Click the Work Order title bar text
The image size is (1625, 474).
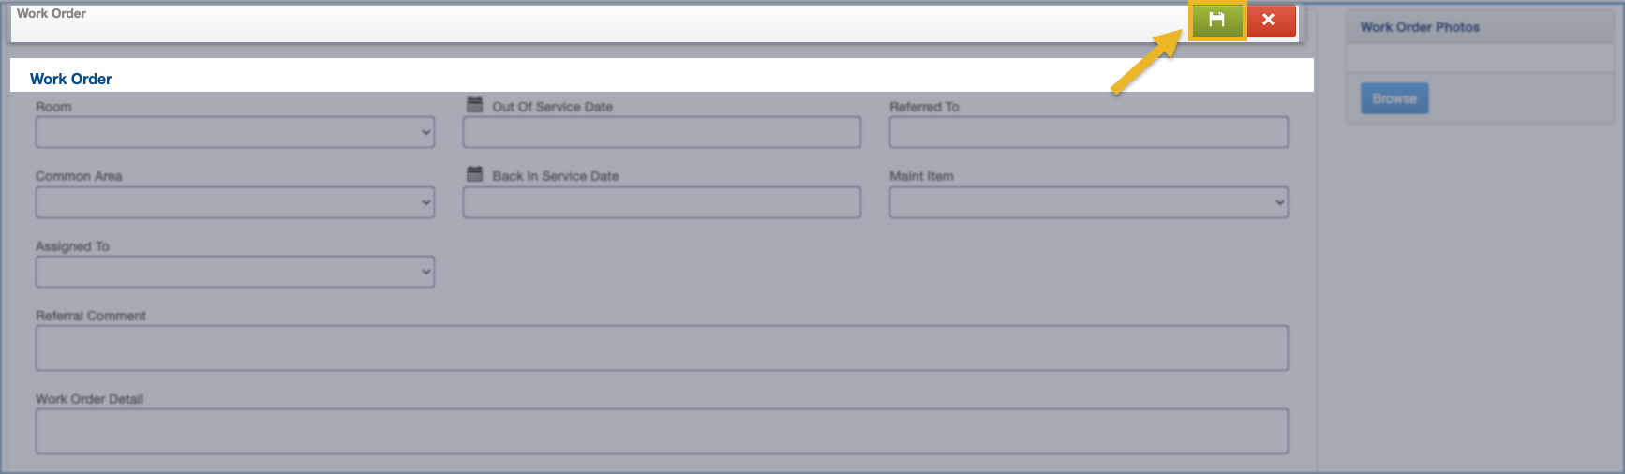[52, 14]
